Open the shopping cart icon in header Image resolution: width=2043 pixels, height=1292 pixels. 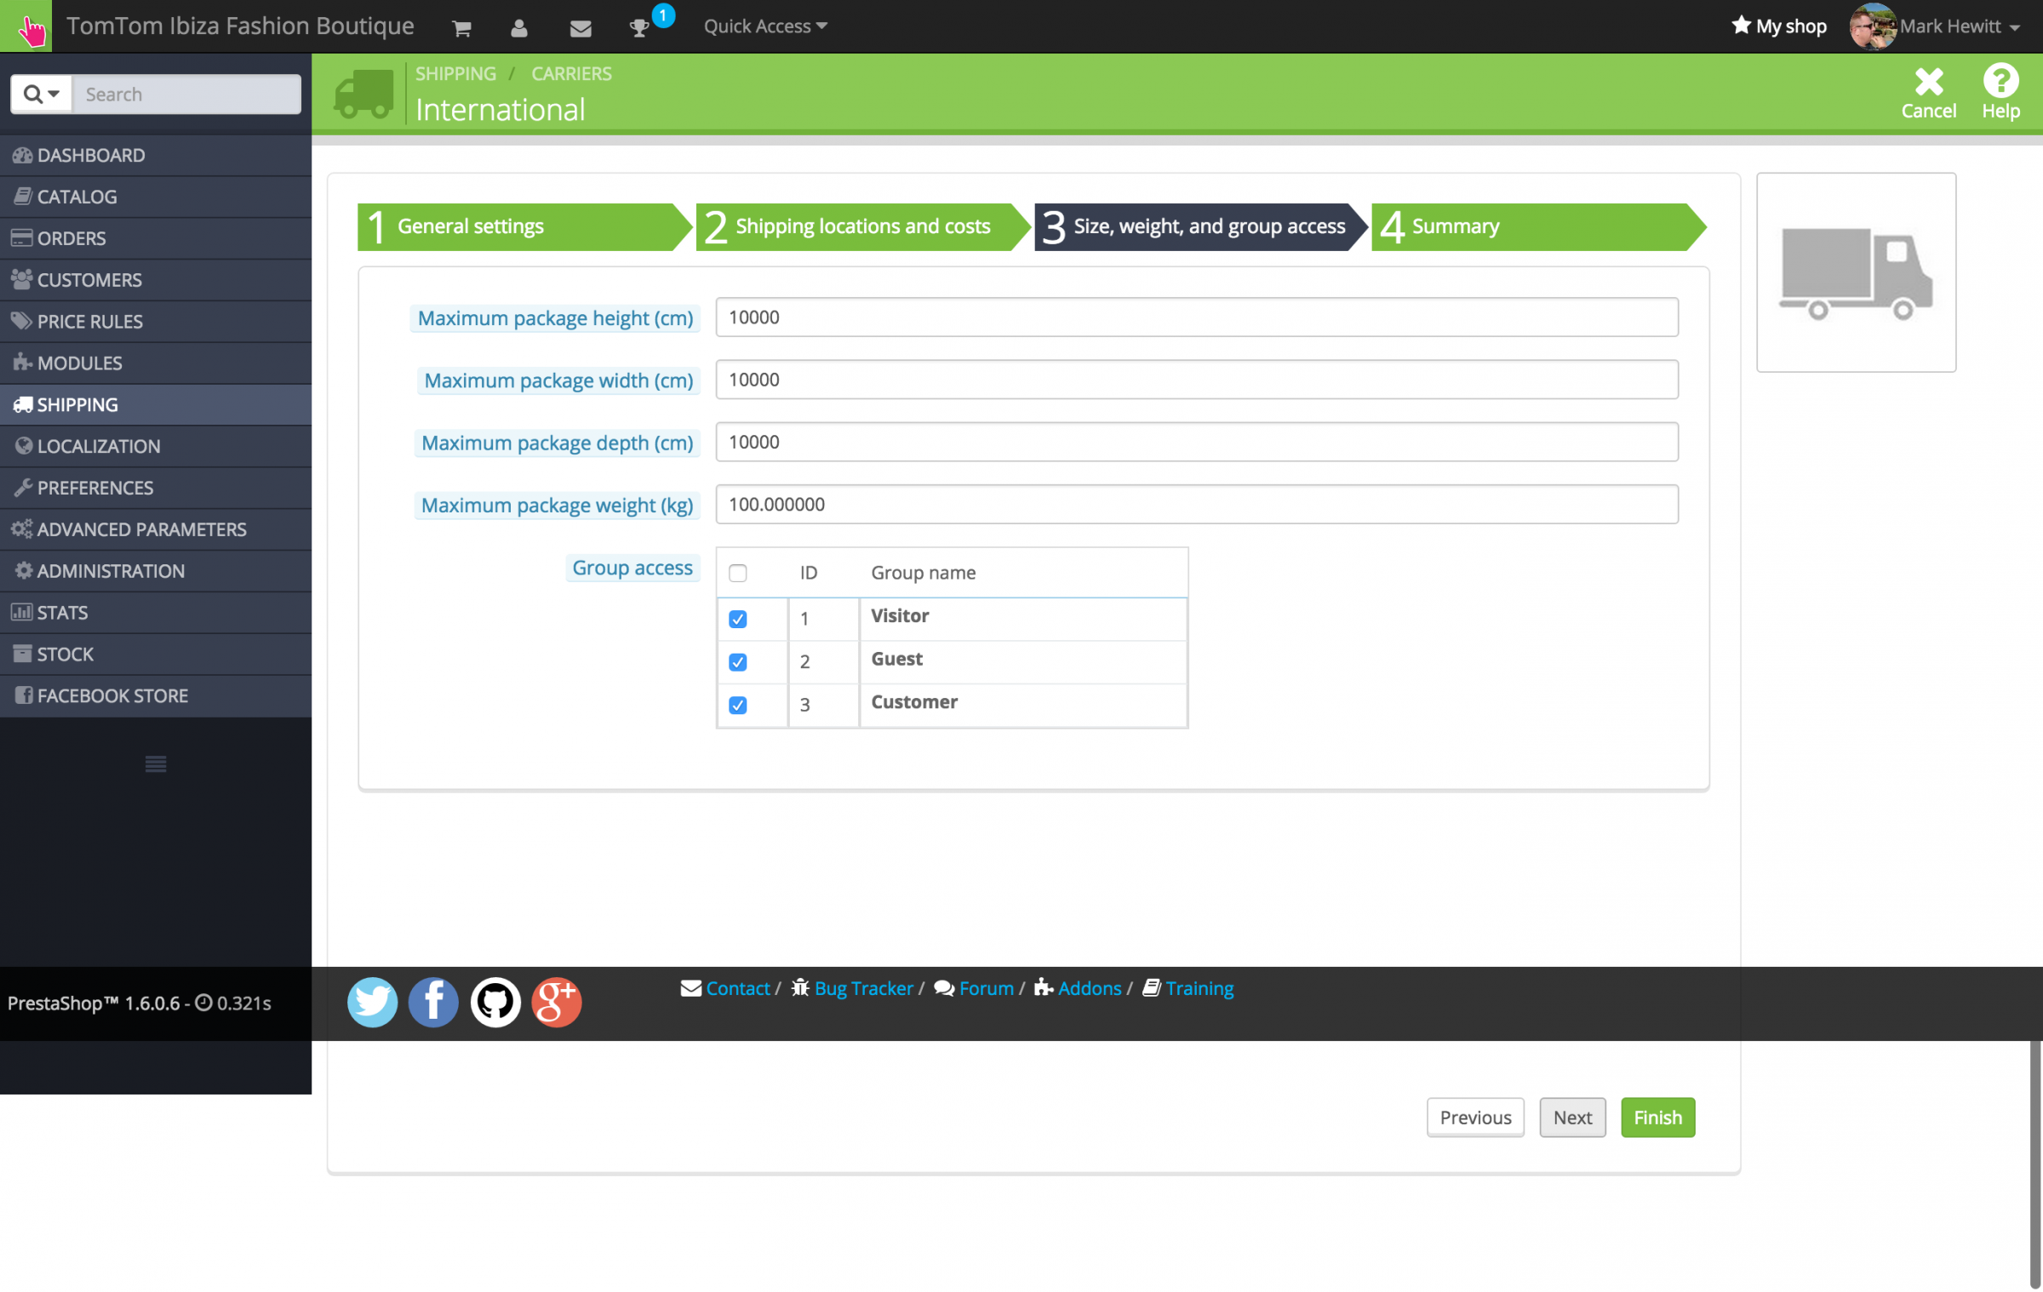pyautogui.click(x=461, y=28)
